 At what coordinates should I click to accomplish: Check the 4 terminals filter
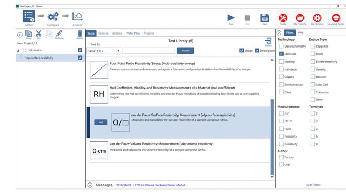313,129
